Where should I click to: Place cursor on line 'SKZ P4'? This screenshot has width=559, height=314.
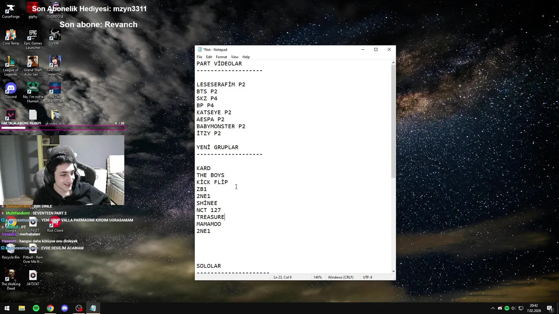tap(207, 99)
